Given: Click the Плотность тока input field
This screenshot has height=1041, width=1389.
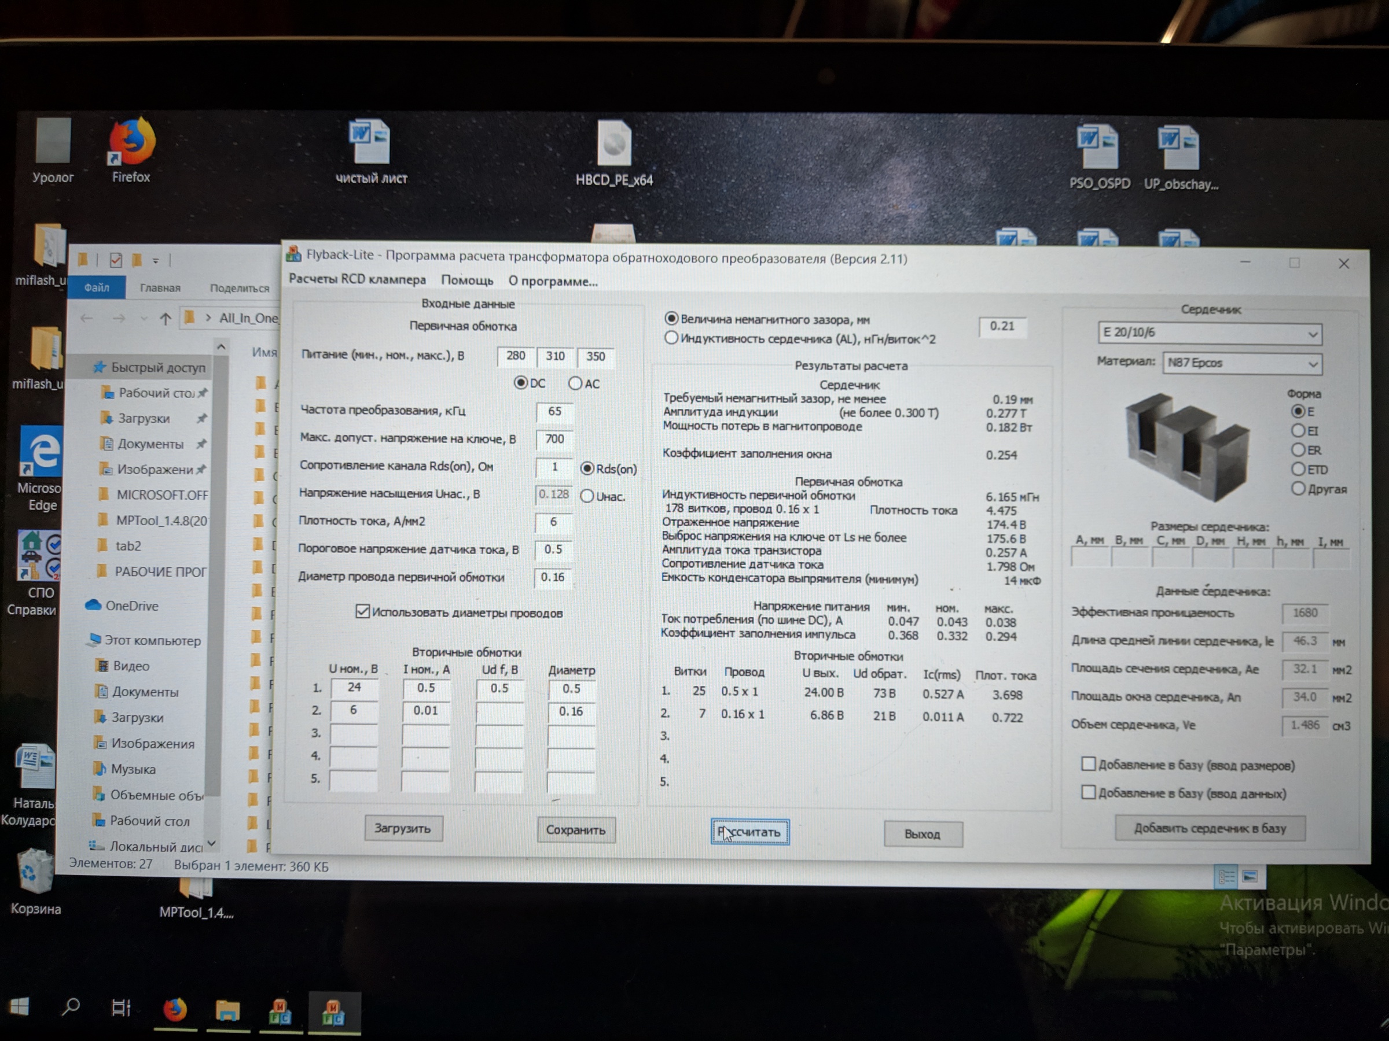Looking at the screenshot, I should tap(553, 522).
